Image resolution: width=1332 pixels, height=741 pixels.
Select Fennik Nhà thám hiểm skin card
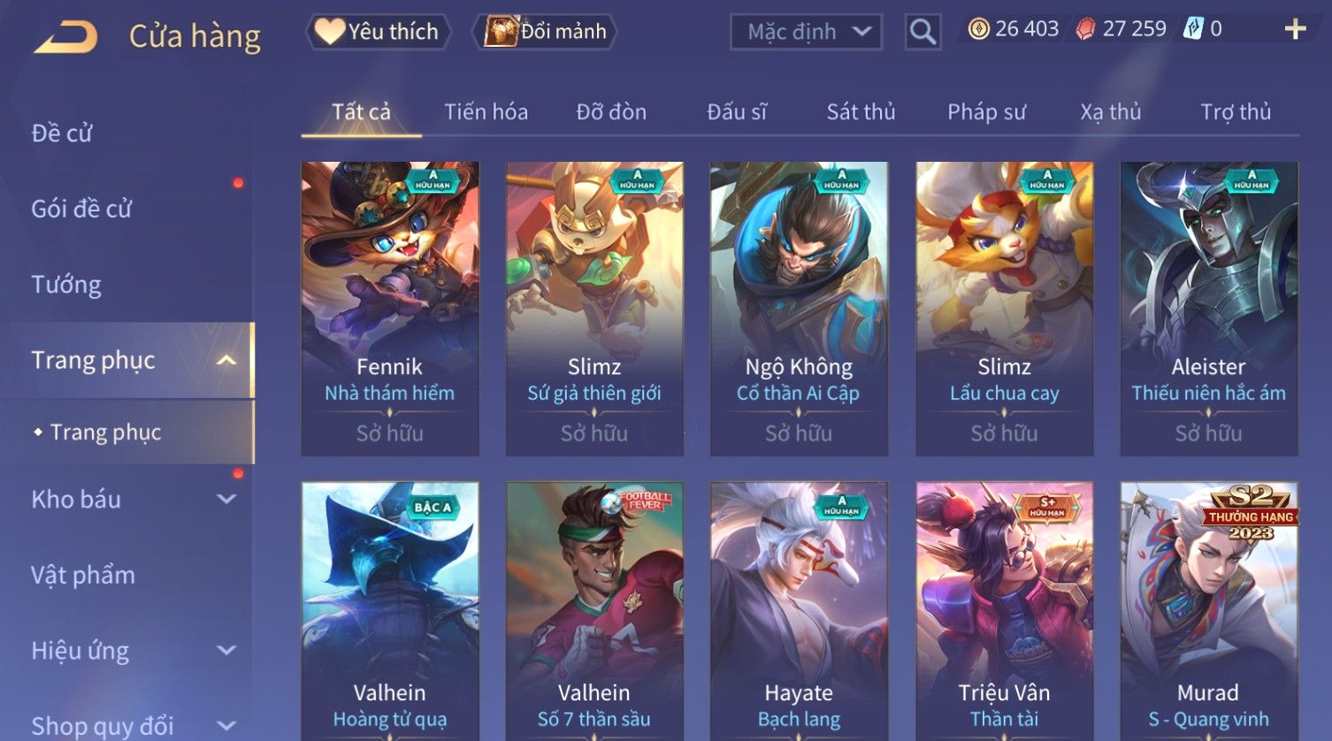point(390,309)
